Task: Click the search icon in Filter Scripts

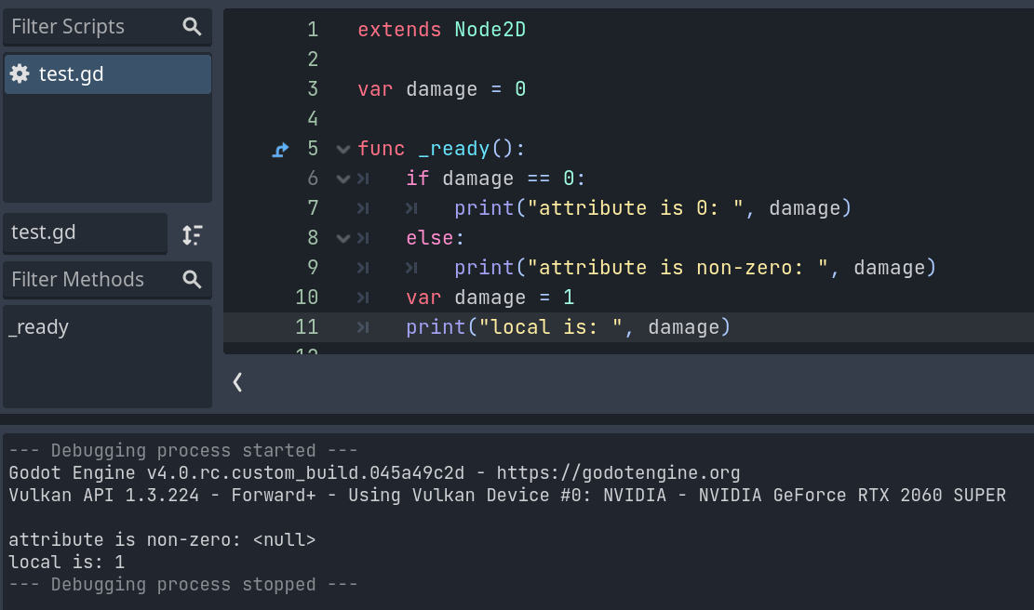Action: (x=192, y=26)
